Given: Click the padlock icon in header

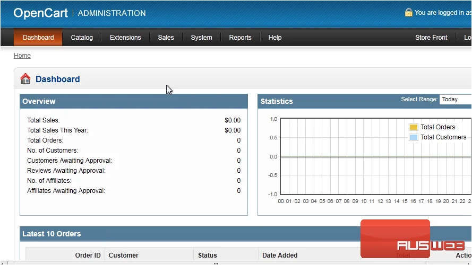Looking at the screenshot, I should point(408,12).
